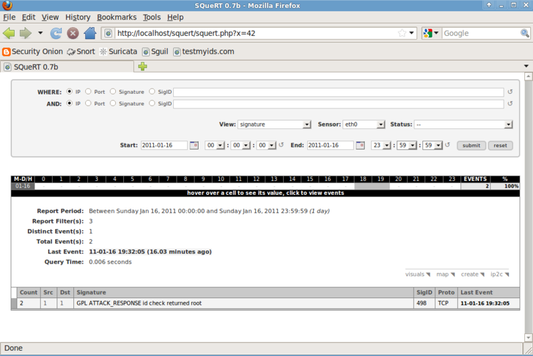The height and width of the screenshot is (356, 533).
Task: Open the History menu
Action: tap(78, 17)
